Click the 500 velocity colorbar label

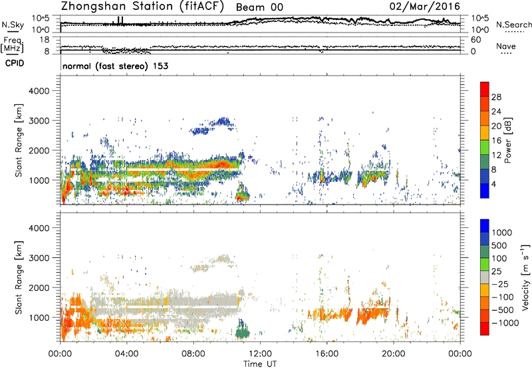(x=499, y=246)
